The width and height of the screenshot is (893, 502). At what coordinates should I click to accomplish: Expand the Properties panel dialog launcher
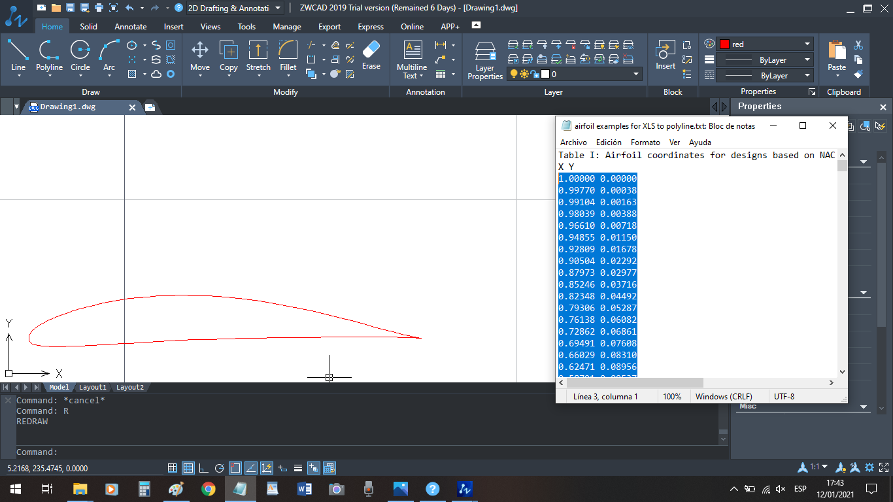point(813,92)
